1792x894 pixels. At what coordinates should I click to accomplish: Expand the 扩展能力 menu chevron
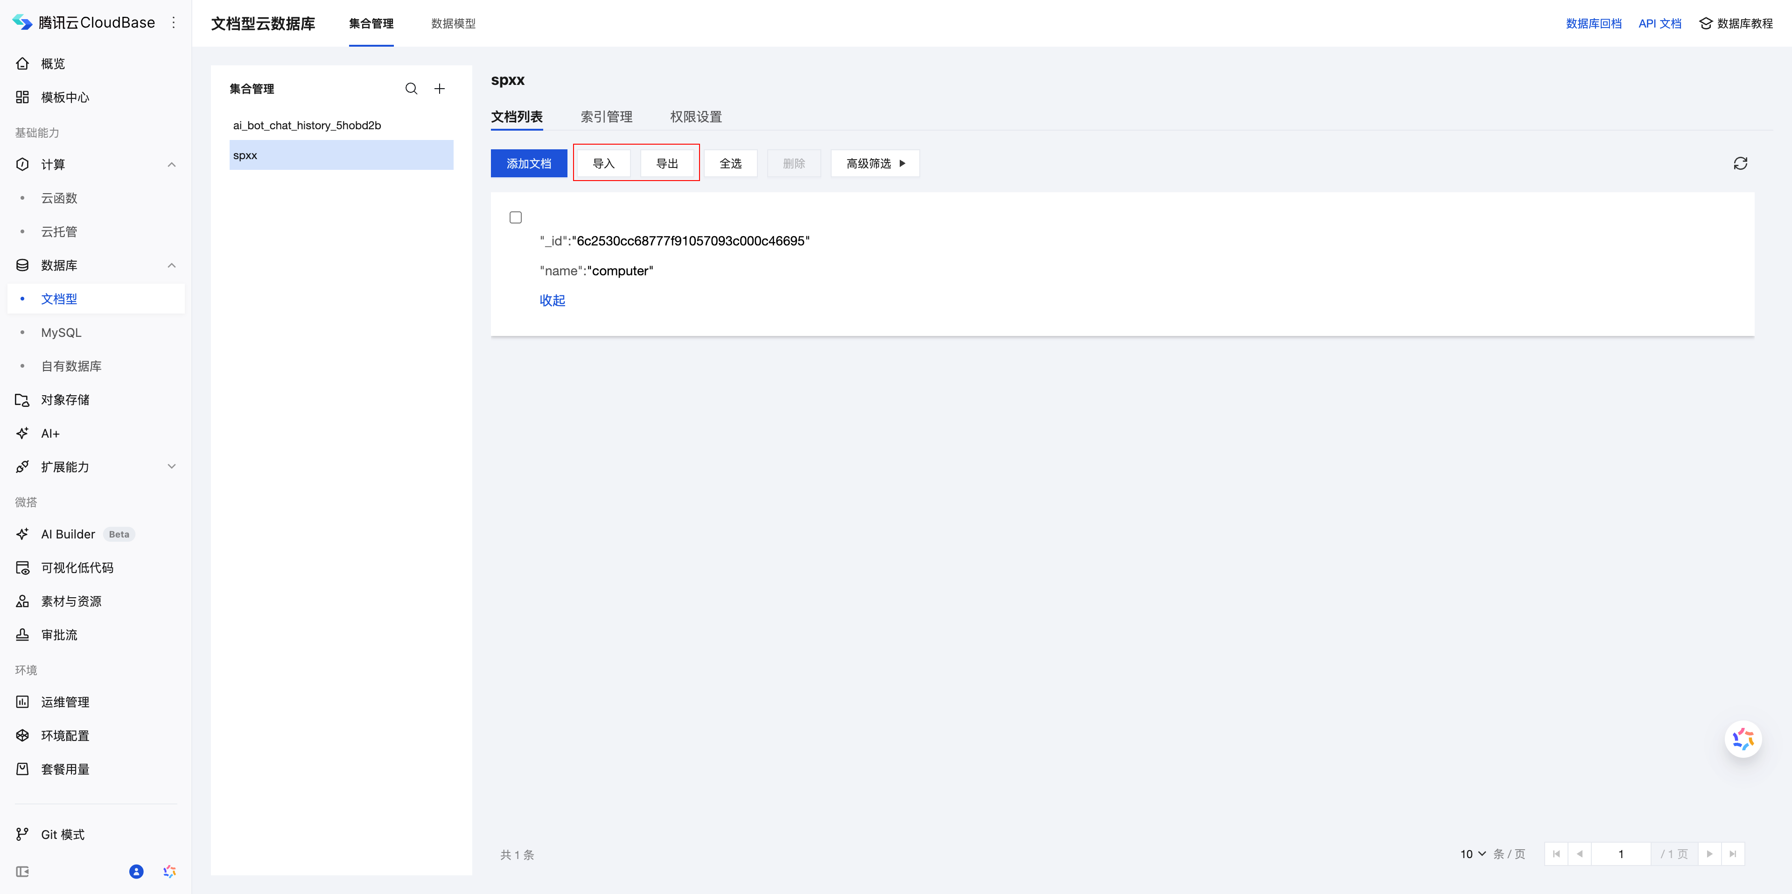[x=172, y=467]
